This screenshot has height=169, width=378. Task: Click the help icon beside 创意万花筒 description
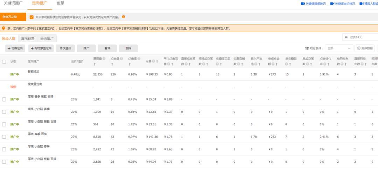tap(123, 17)
